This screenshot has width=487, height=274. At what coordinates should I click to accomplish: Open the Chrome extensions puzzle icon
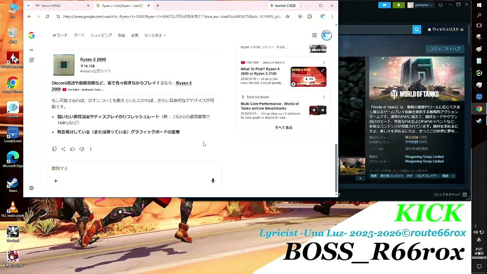[309, 16]
